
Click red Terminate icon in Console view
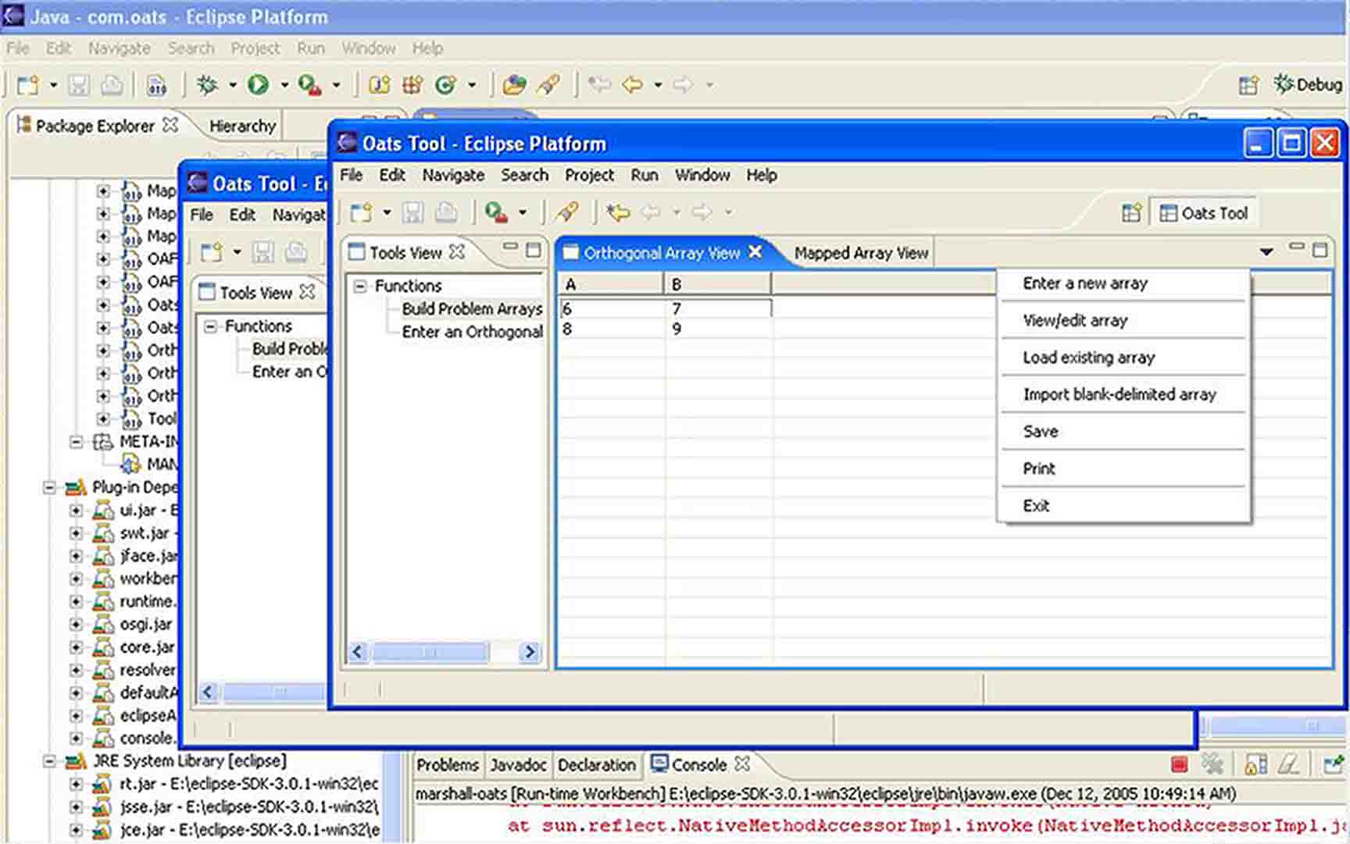1180,764
